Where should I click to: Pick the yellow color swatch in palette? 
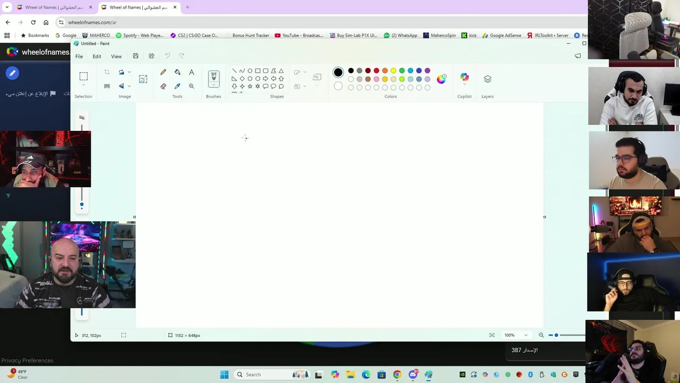[x=393, y=71]
